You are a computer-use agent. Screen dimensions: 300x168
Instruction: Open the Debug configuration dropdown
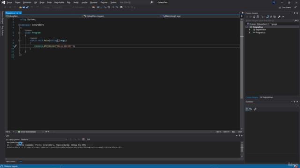coord(48,7)
